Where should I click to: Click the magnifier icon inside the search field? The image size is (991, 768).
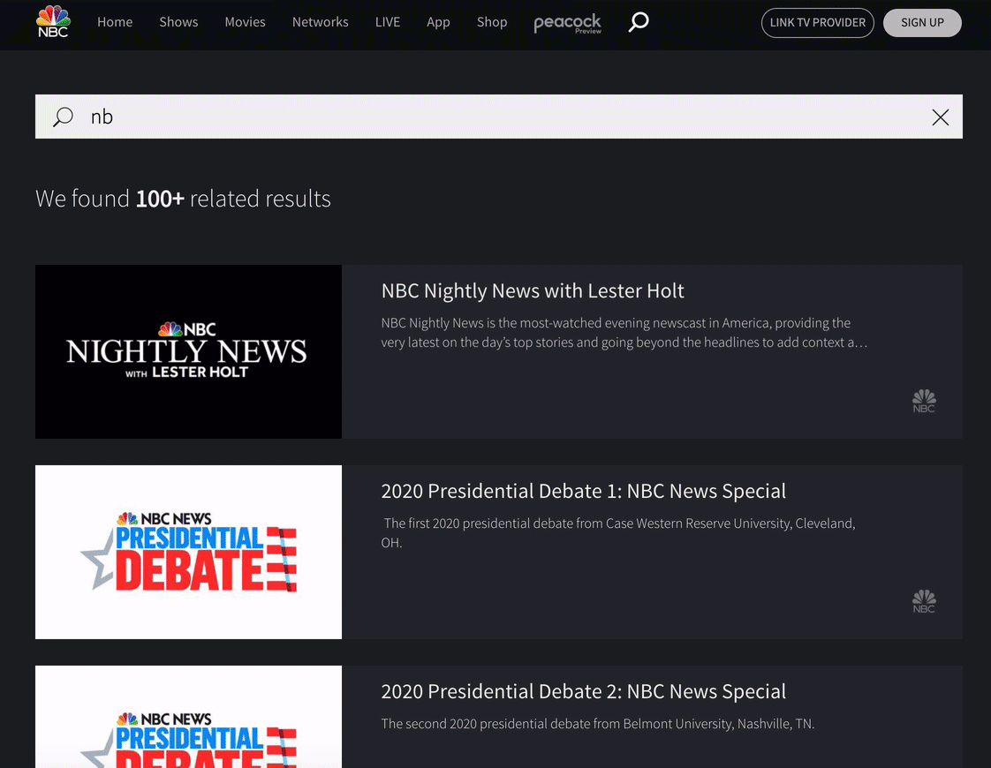point(64,117)
